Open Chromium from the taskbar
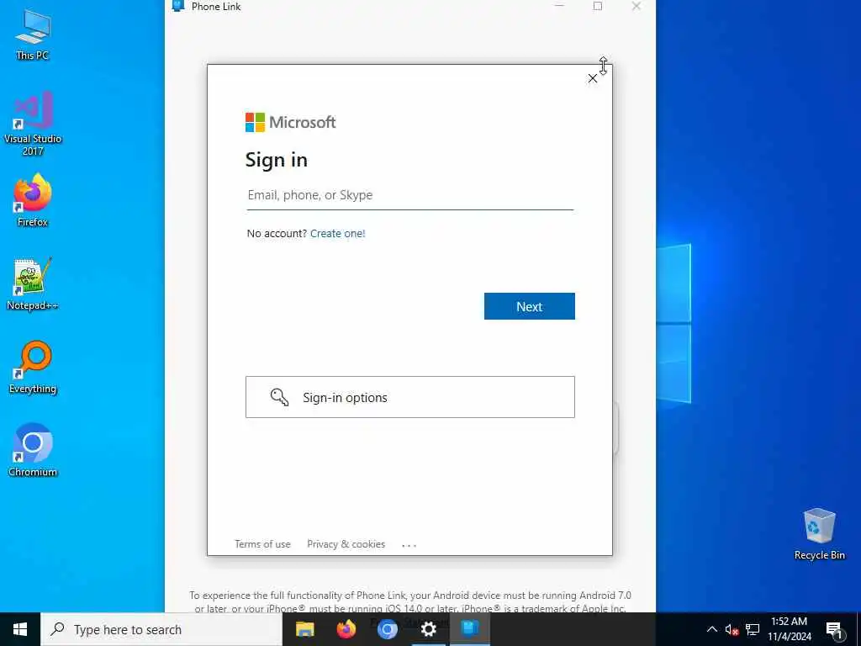Viewport: 861px width, 646px height. pyautogui.click(x=387, y=629)
